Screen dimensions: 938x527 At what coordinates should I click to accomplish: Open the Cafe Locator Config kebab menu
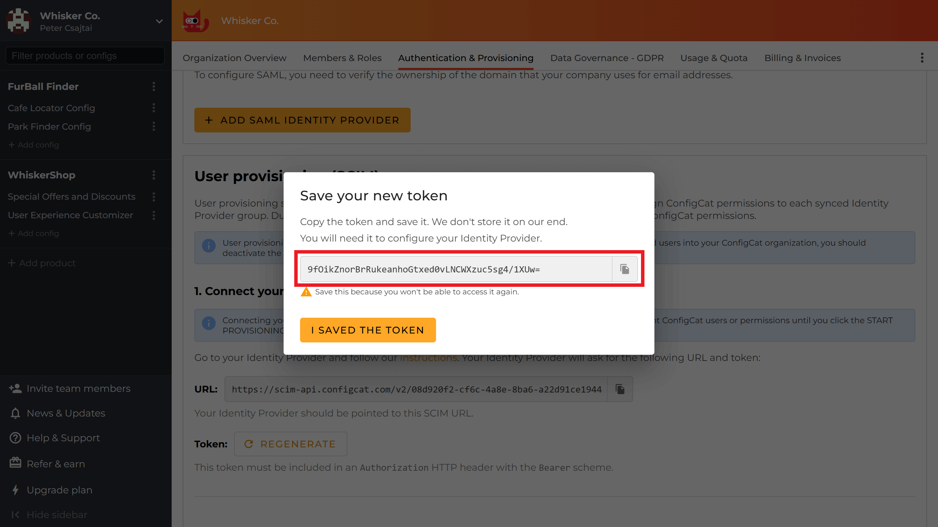pos(154,108)
